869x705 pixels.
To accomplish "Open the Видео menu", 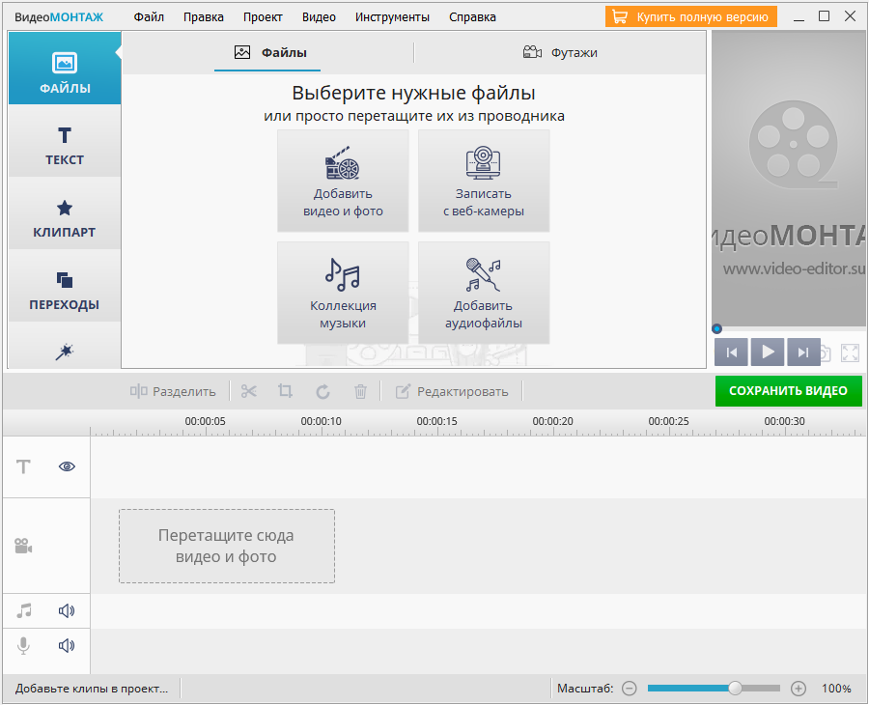I will click(x=319, y=17).
